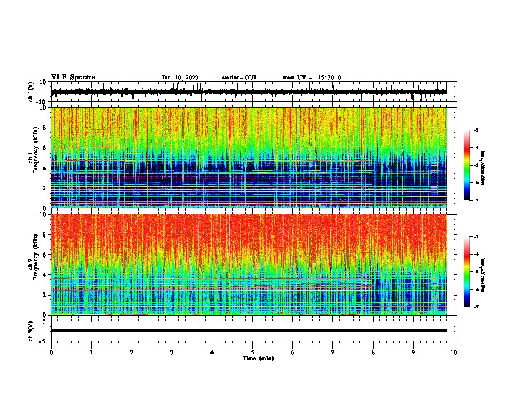Click the "6" tick on time axis

click(292, 352)
